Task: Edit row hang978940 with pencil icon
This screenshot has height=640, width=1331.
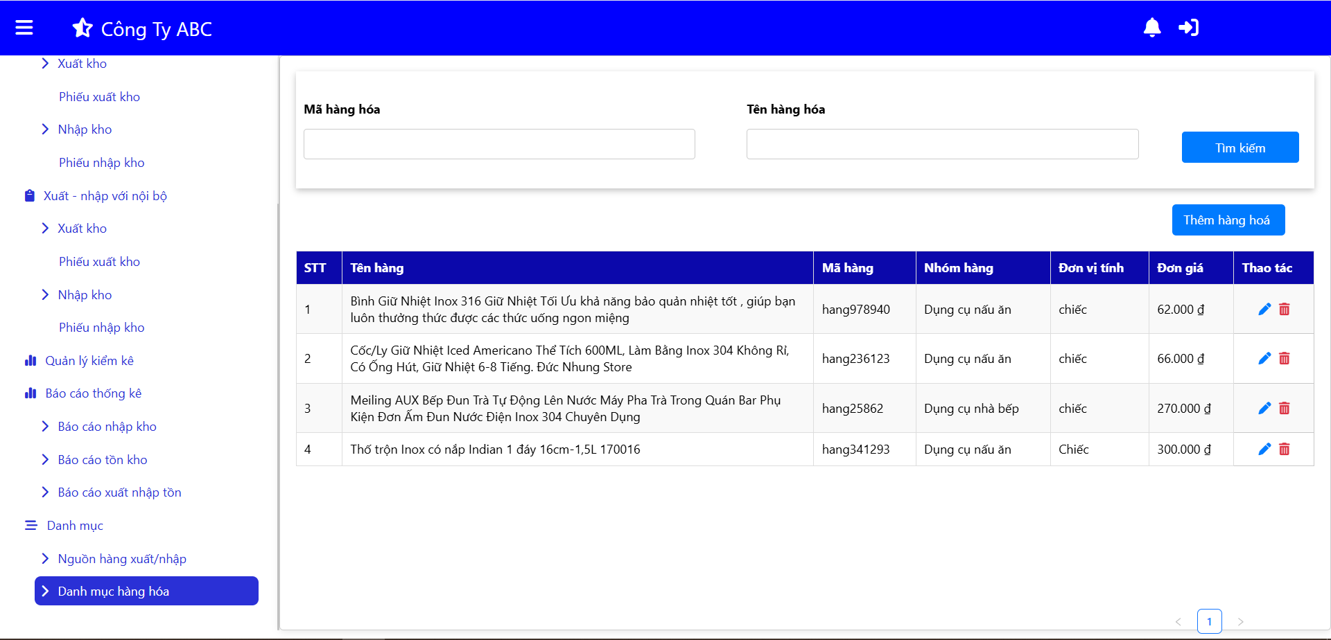Action: pos(1264,309)
